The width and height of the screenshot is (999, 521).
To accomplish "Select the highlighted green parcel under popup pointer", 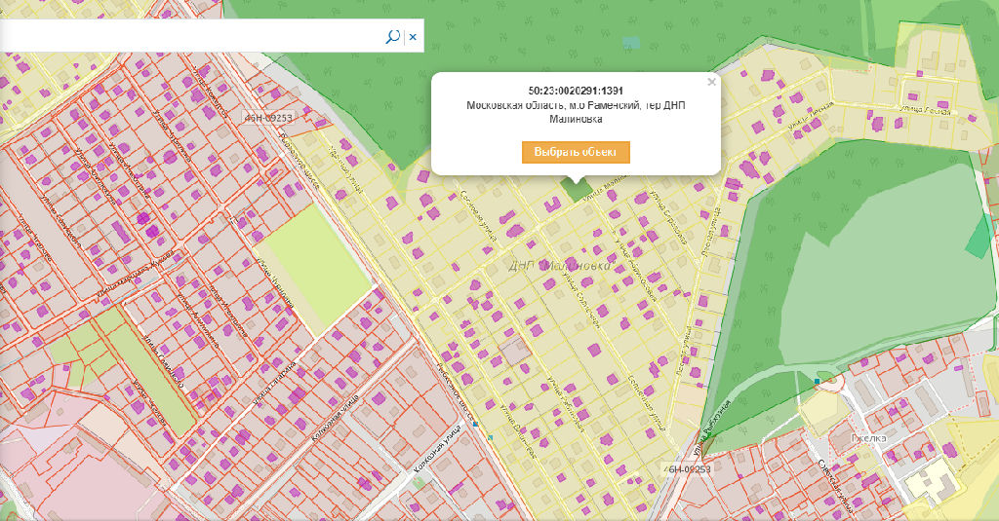I will click(575, 190).
